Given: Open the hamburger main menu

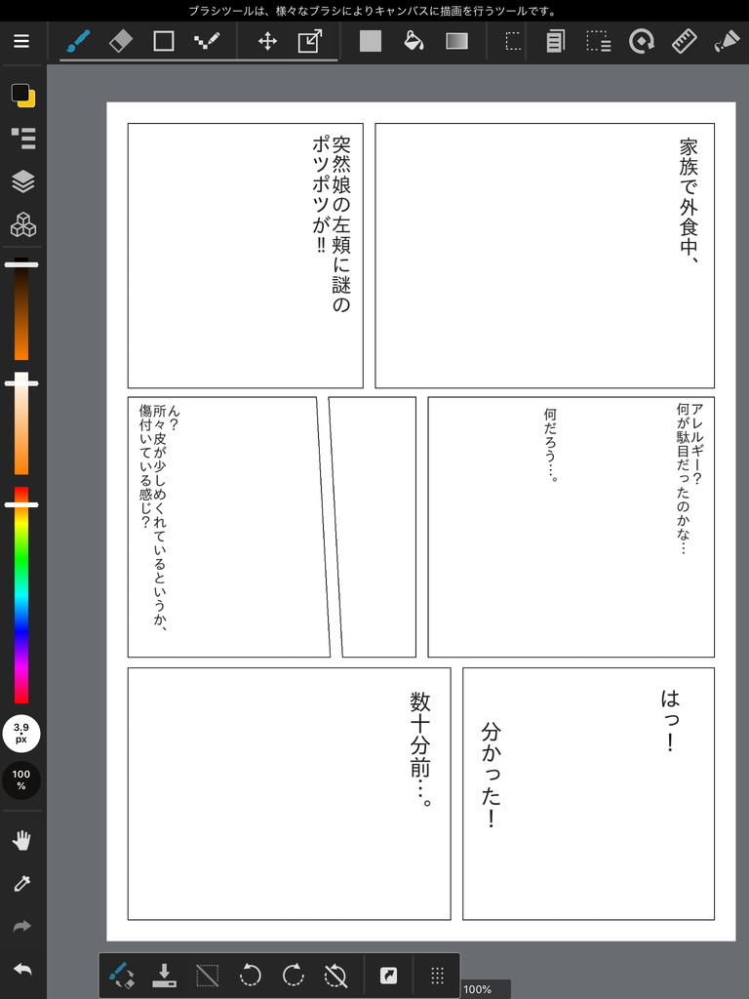Looking at the screenshot, I should point(21,41).
